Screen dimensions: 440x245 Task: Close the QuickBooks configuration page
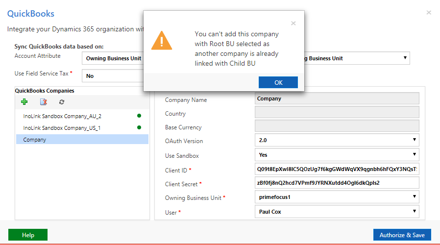pyautogui.click(x=429, y=12)
